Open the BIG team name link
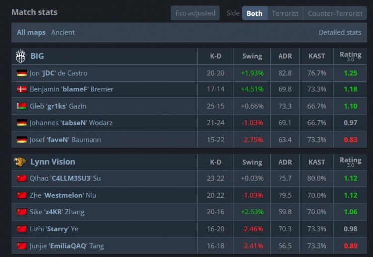This screenshot has width=373, height=257. tap(37, 56)
